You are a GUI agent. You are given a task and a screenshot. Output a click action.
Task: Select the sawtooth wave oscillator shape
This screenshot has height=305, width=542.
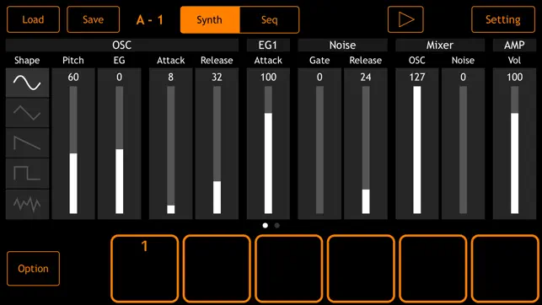click(27, 143)
